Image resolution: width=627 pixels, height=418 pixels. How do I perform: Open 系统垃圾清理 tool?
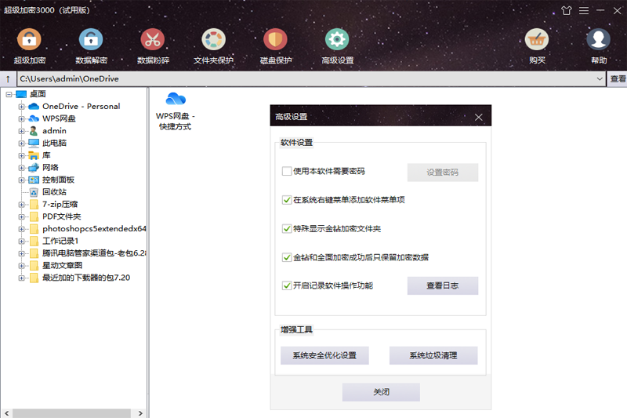click(x=433, y=355)
